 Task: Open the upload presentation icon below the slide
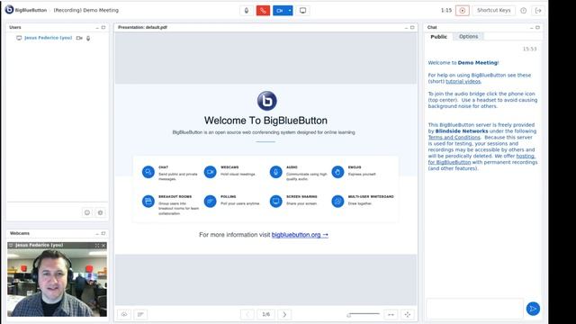pos(124,314)
